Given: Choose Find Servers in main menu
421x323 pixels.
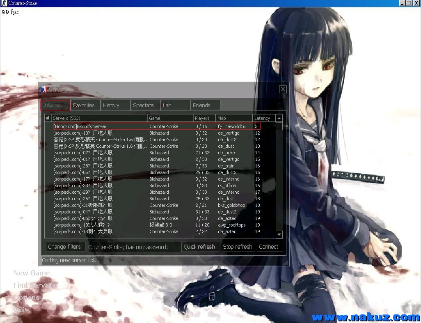Looking at the screenshot, I should 35,285.
